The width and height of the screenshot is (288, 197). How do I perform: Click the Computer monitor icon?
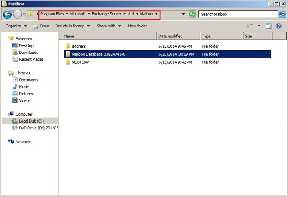coord(11,114)
